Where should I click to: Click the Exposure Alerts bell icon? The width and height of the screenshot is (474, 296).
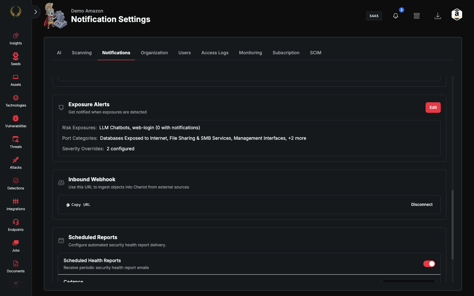click(61, 108)
